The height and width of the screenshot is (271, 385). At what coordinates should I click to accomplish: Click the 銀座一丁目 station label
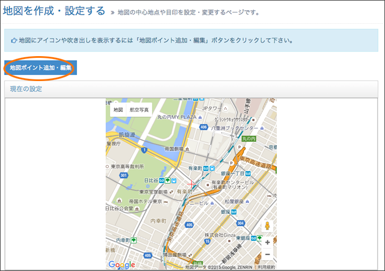tap(233, 173)
